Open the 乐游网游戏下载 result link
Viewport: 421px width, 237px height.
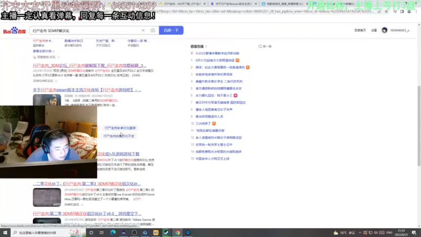pos(118,154)
